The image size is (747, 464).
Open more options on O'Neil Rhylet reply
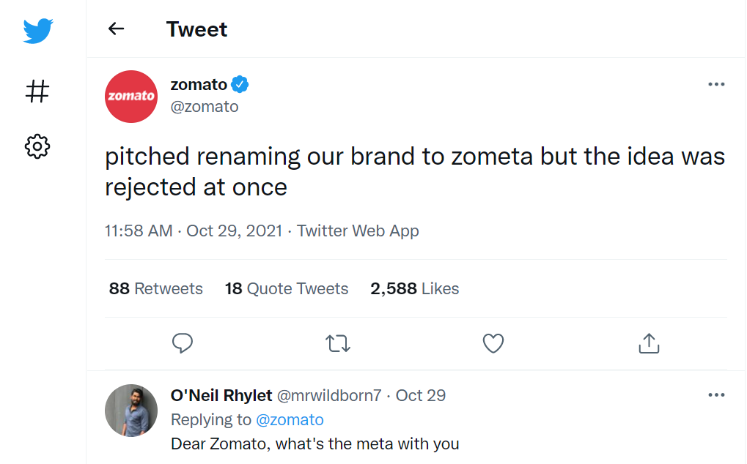[x=715, y=395]
